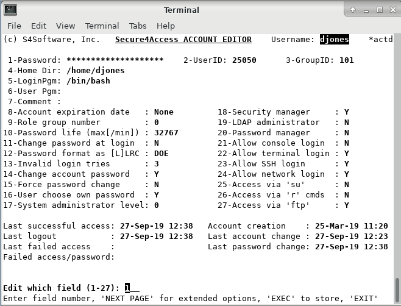The height and width of the screenshot is (306, 401).
Task: Click the Allow console login N value
Action: [347, 143]
